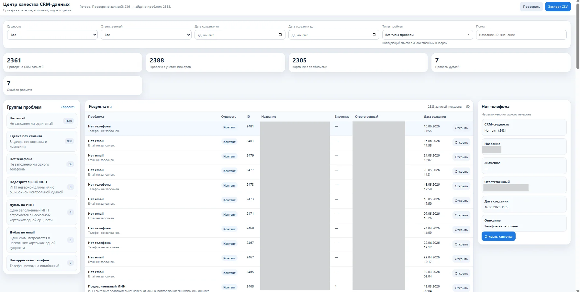Click the 'Дата создания от' date field
Screen dimensions: 580x292
tap(240, 35)
